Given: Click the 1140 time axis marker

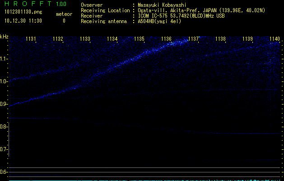Looking at the screenshot, I should coord(275,38).
